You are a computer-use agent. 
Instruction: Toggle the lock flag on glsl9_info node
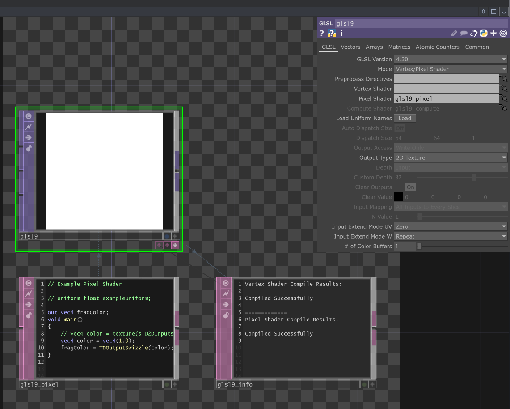[x=226, y=315]
